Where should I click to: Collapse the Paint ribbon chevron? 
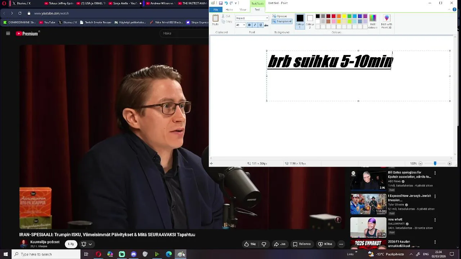tap(449, 10)
